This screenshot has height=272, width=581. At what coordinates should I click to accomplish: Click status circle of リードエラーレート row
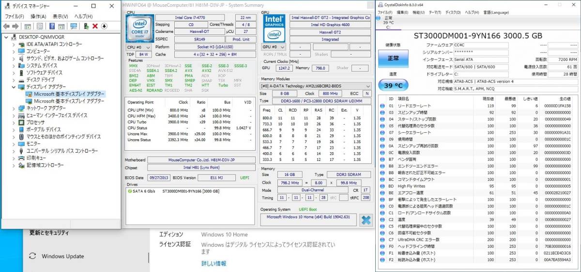click(383, 105)
